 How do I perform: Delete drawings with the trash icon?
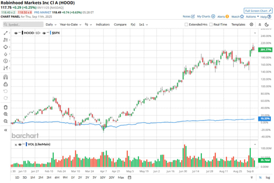click(5, 107)
